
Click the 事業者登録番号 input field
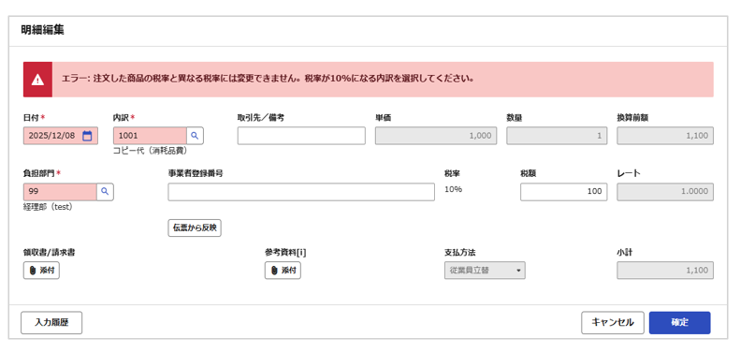(x=301, y=192)
